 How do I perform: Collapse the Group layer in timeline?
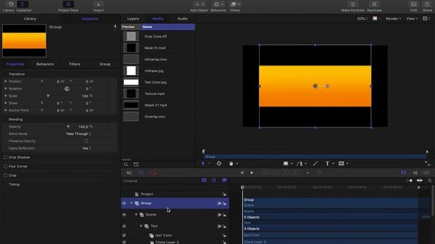131,203
